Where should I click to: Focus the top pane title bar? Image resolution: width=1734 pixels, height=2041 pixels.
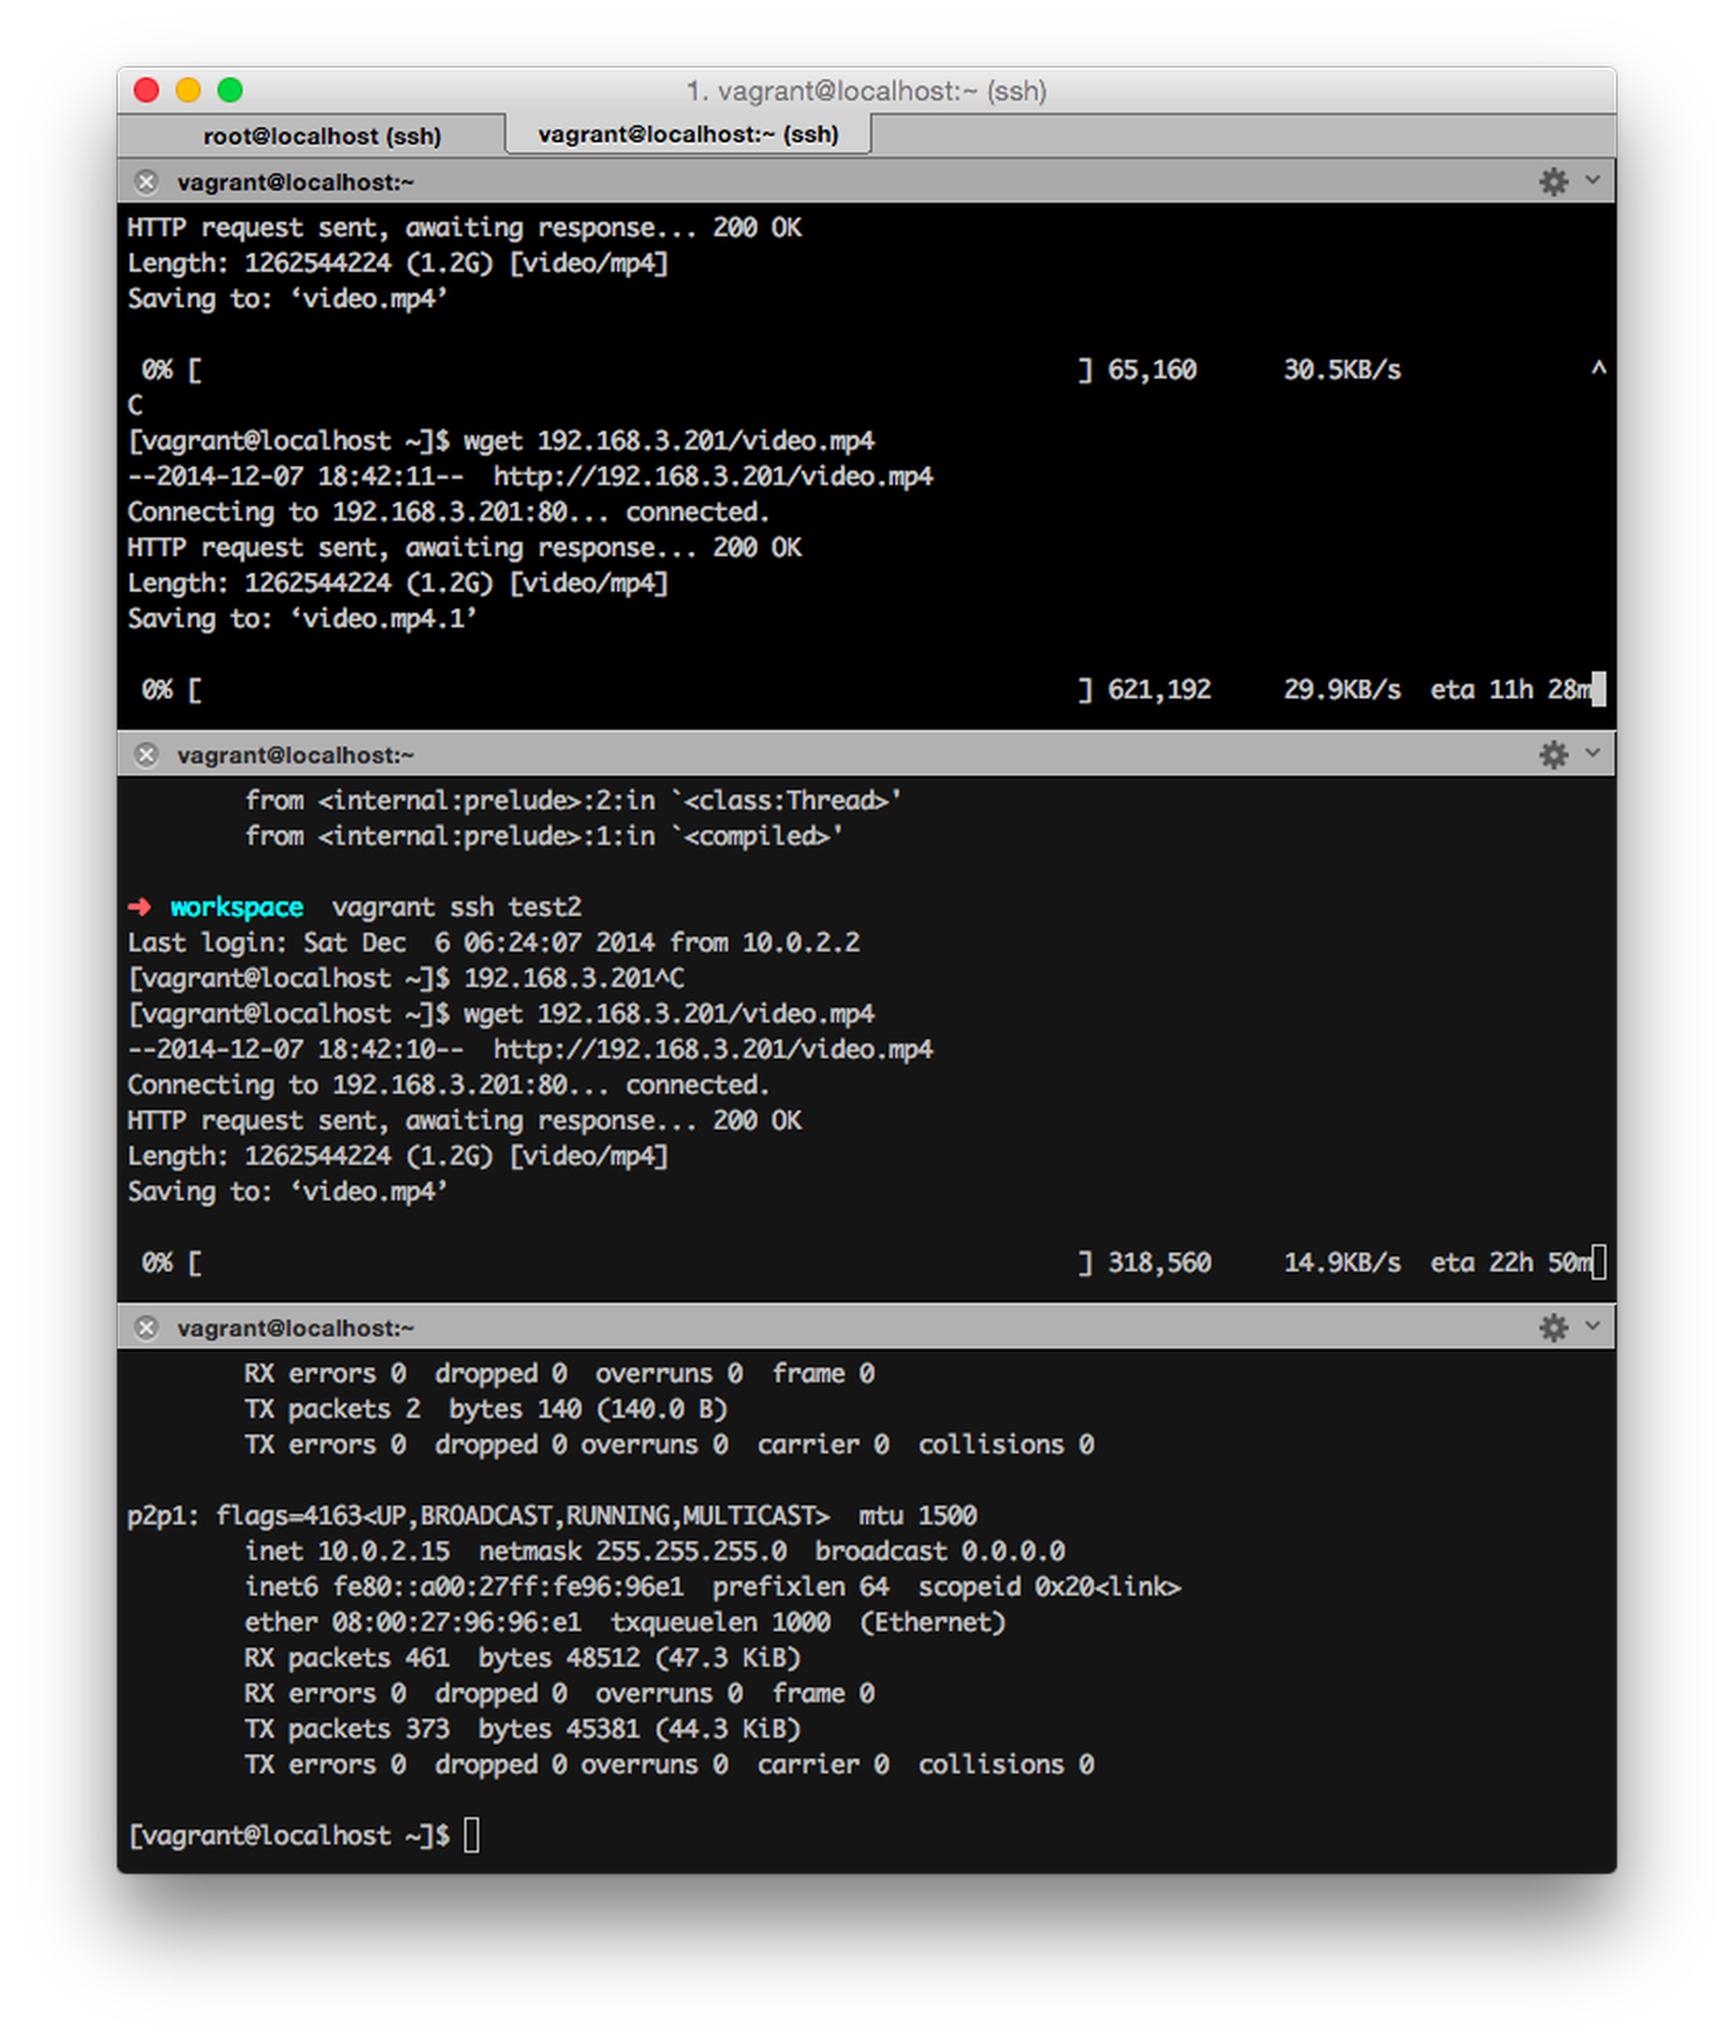[x=787, y=182]
